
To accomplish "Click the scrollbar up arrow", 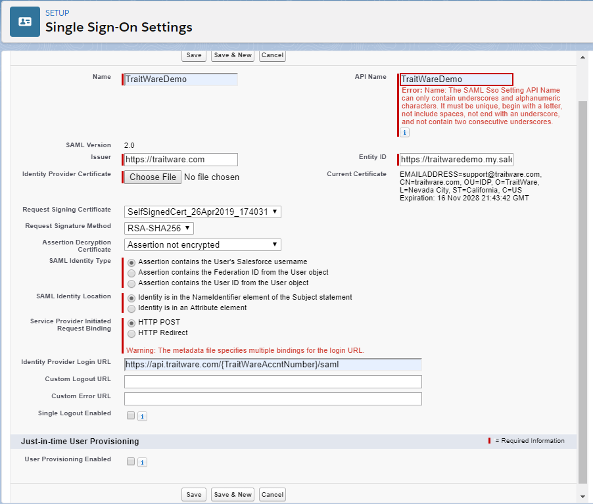I will 582,57.
